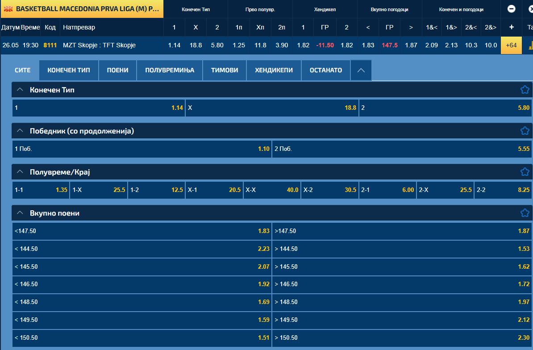Open the ОСТАНАТО tab

(x=325, y=71)
